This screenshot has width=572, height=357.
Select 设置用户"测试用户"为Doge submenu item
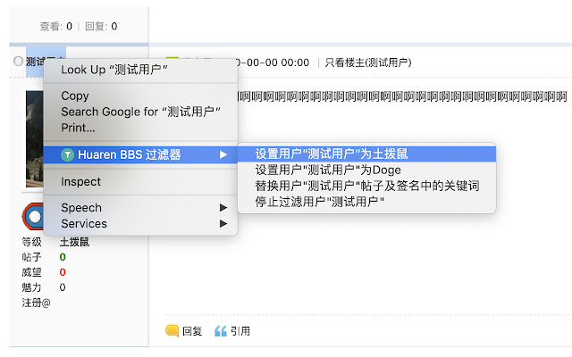[366, 170]
